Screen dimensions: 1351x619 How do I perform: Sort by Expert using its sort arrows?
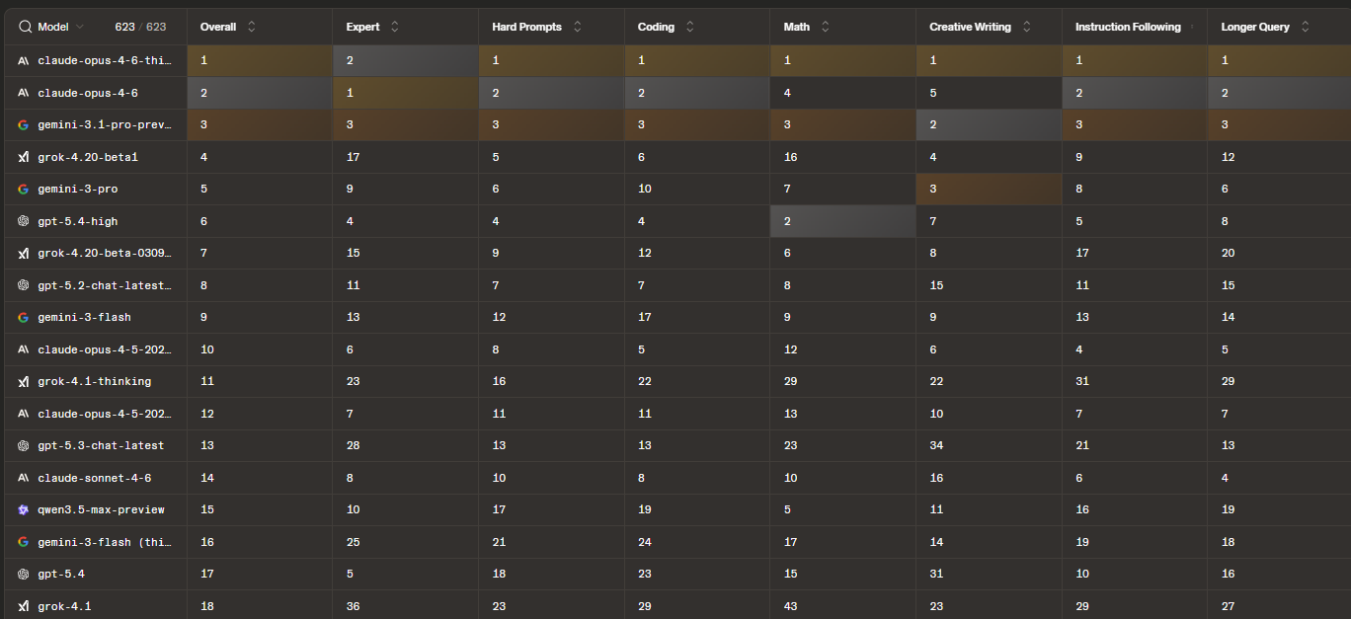pyautogui.click(x=395, y=28)
